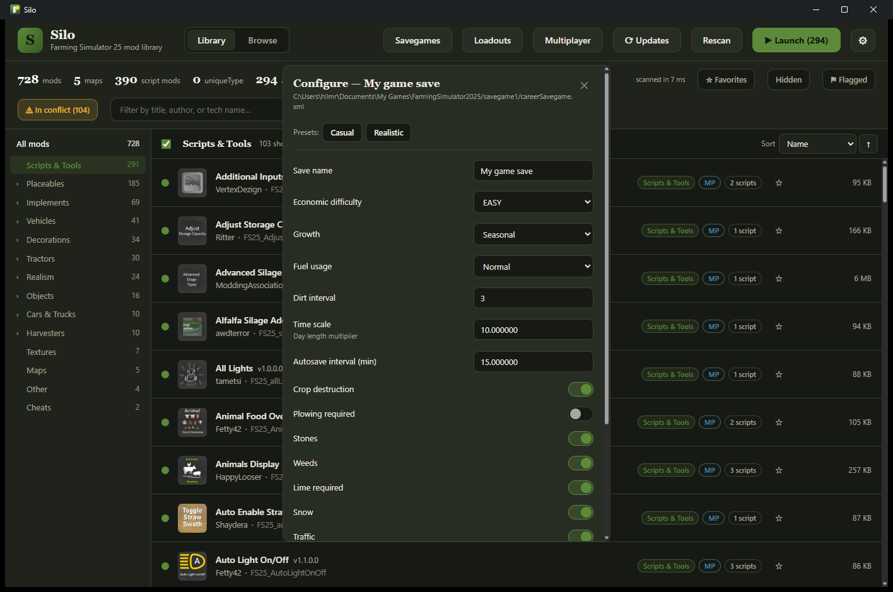
Task: Click the Time scale field
Action: (534, 330)
